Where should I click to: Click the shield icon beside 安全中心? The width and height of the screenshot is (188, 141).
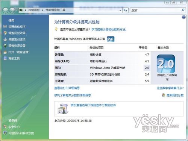coord(5,127)
